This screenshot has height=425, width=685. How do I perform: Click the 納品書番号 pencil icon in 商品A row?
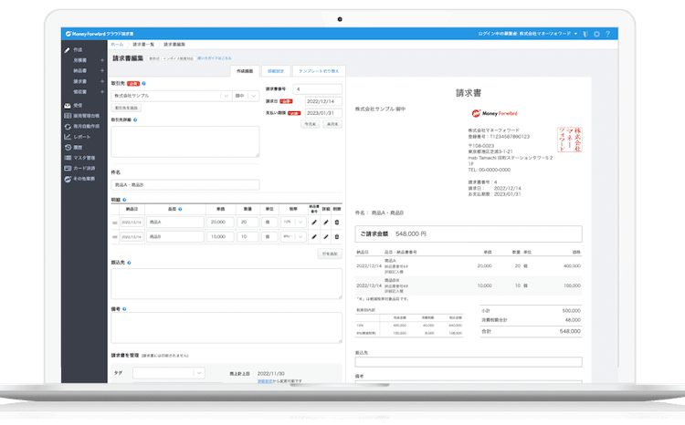(313, 222)
